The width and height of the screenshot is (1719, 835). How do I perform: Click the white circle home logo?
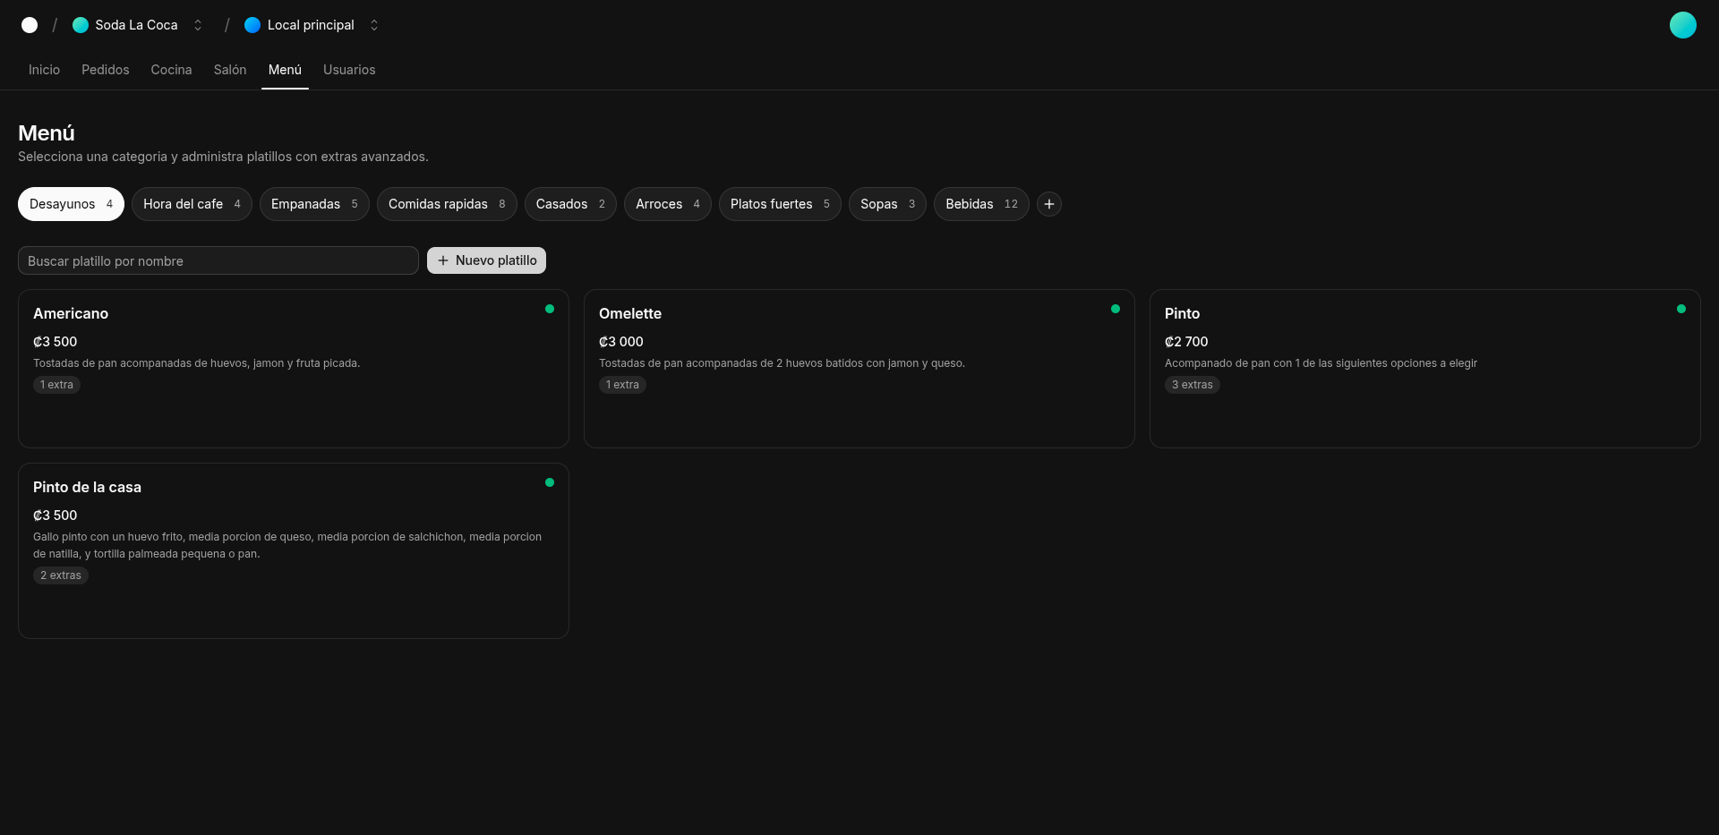click(x=30, y=25)
